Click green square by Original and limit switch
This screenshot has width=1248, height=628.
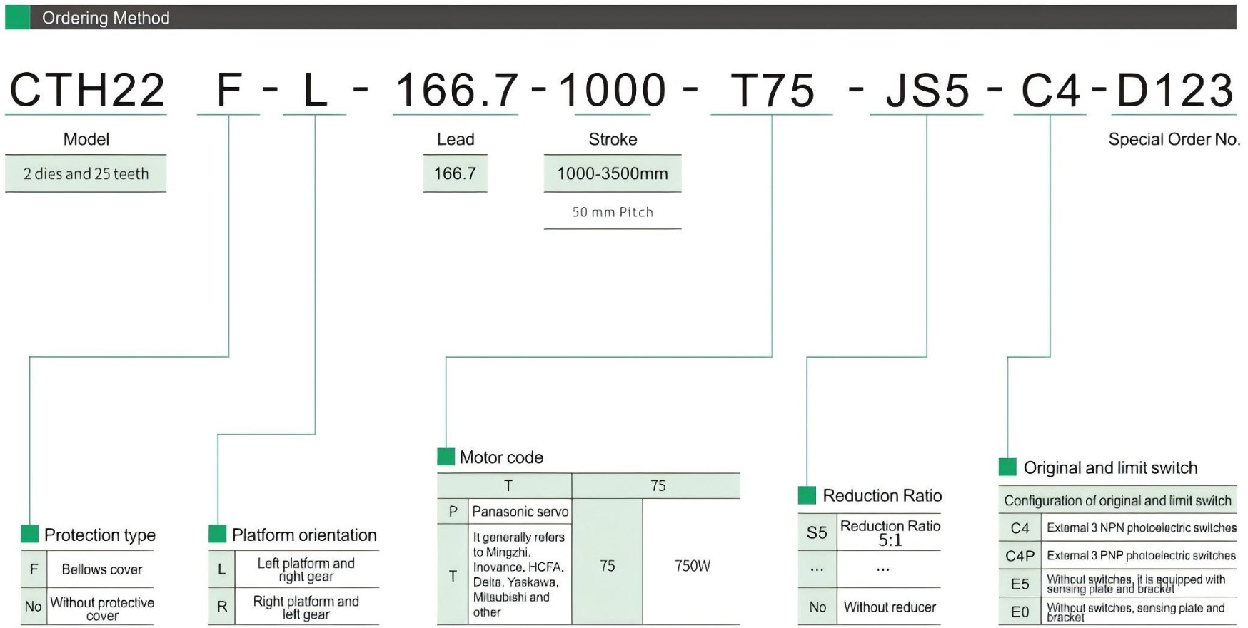point(1007,467)
